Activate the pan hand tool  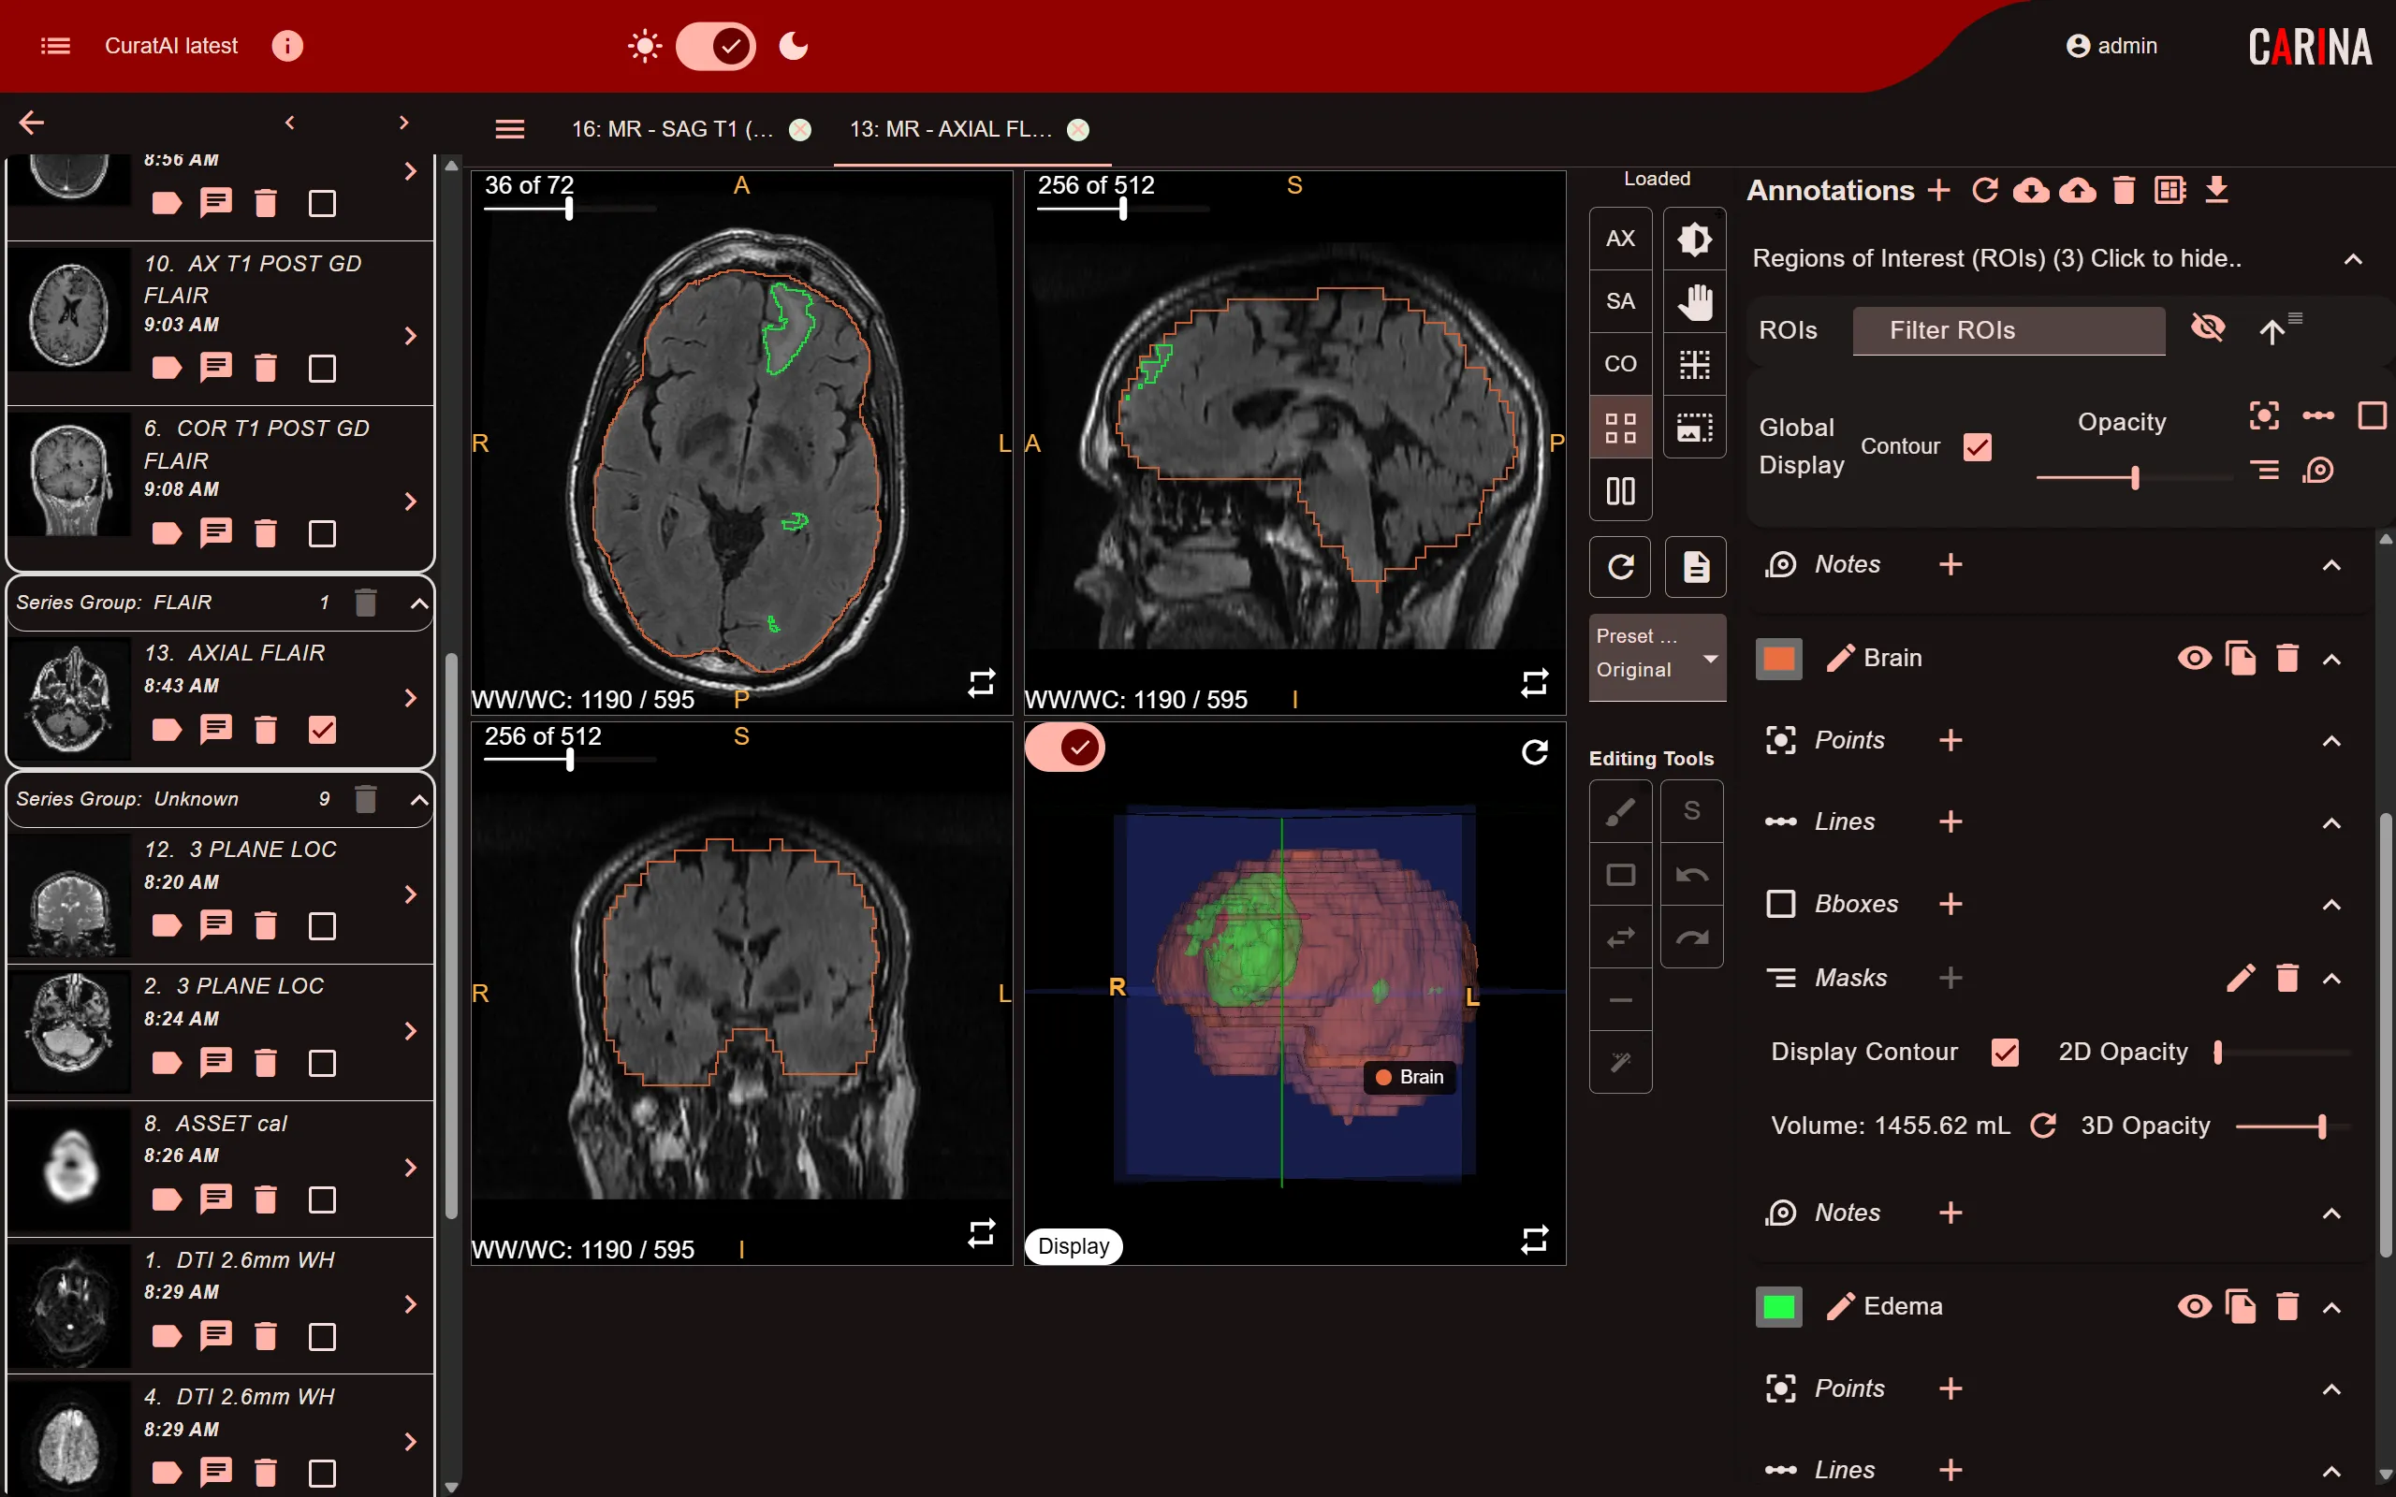tap(1695, 301)
